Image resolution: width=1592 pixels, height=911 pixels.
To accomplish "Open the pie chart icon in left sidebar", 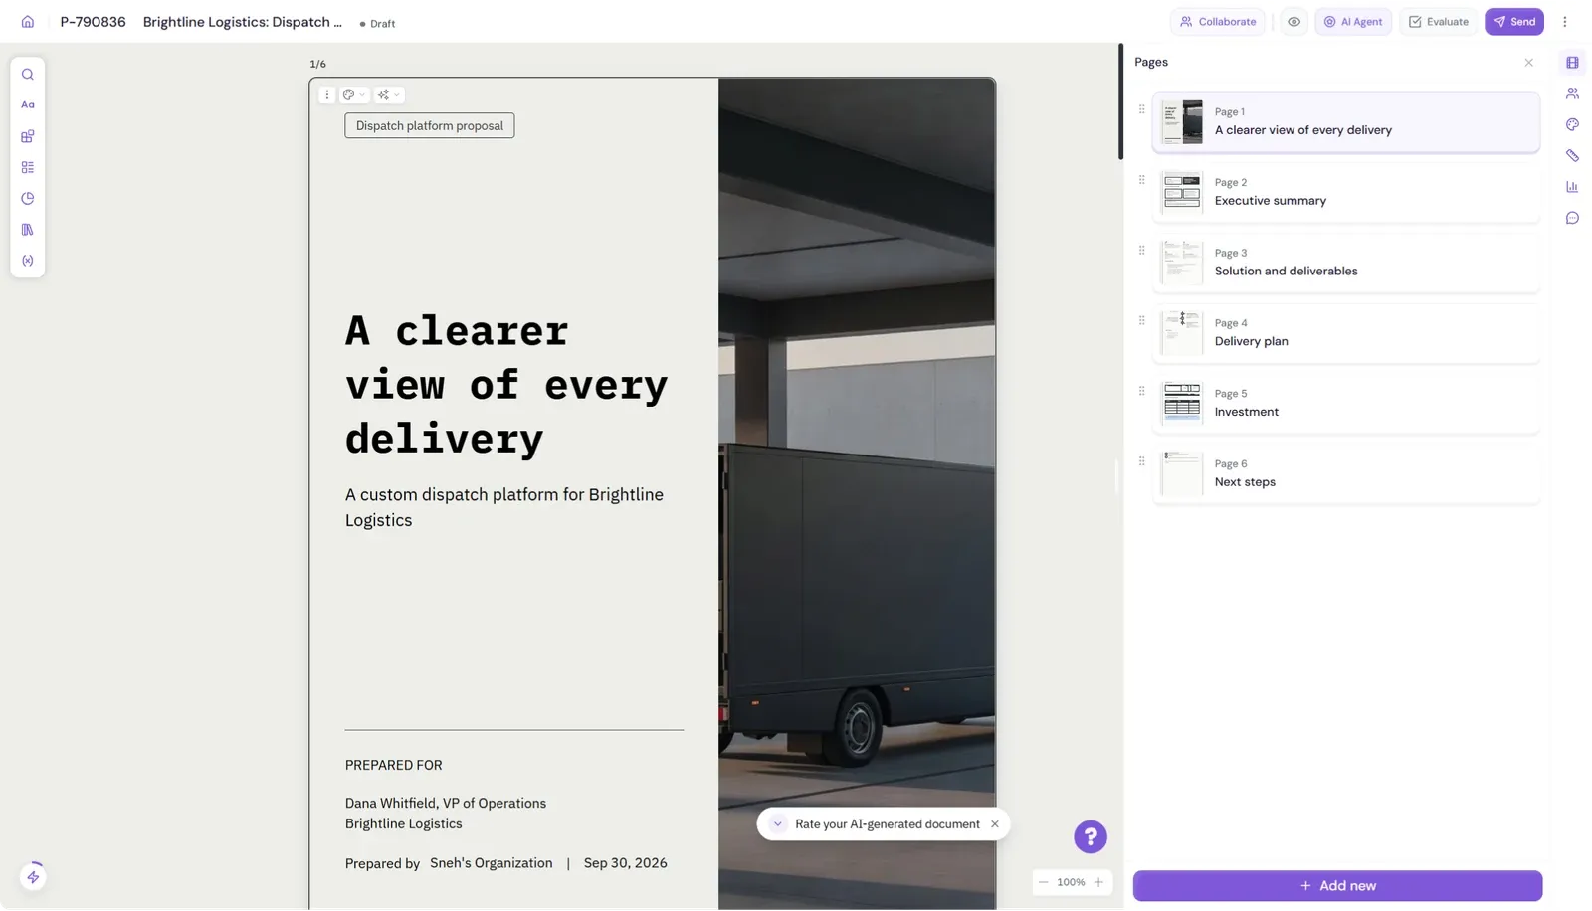I will (28, 199).
